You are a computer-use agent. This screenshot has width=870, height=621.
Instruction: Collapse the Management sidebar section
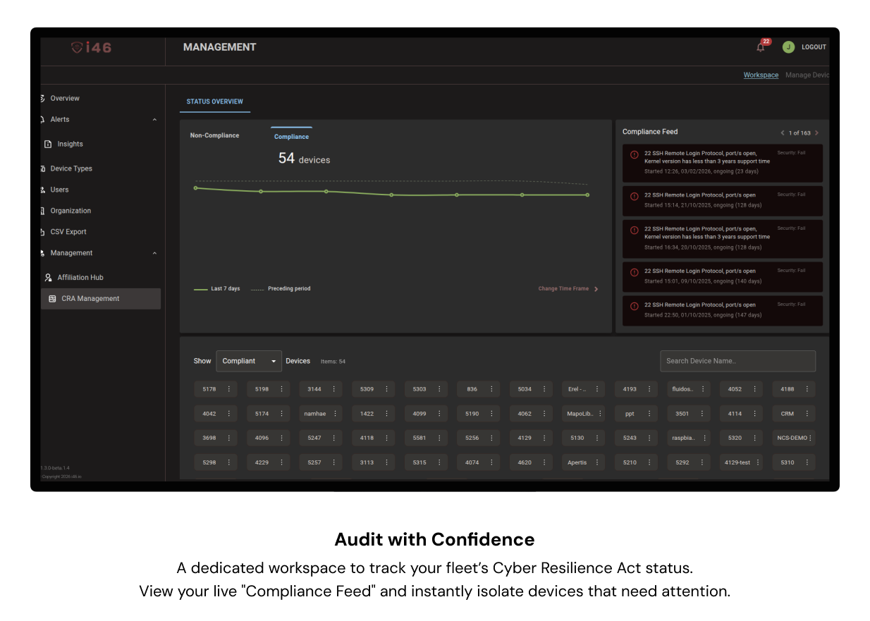(x=154, y=254)
